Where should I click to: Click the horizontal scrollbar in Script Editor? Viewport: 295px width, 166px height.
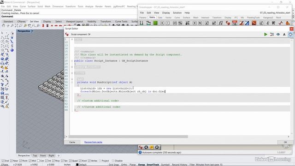128,136
